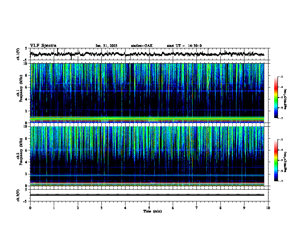The height and width of the screenshot is (233, 302).
Task: Click the ch.3(V) signal trace panel
Action: 149,195
